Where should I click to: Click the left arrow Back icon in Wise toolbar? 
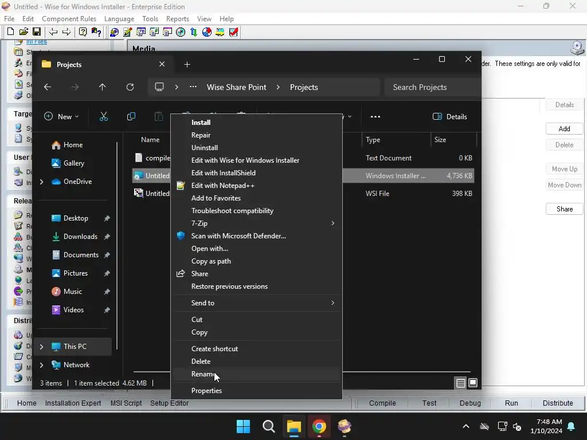click(x=53, y=32)
